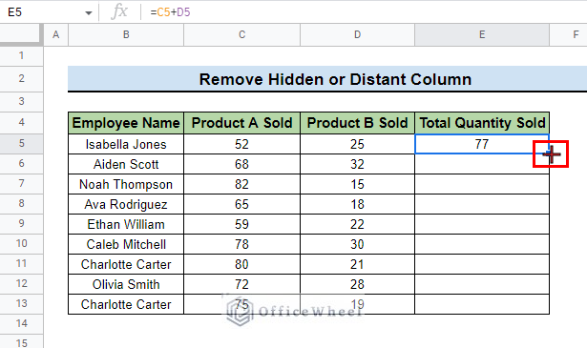Click cell with value 30 in Product B
Image resolution: width=587 pixels, height=348 pixels.
[x=357, y=244]
